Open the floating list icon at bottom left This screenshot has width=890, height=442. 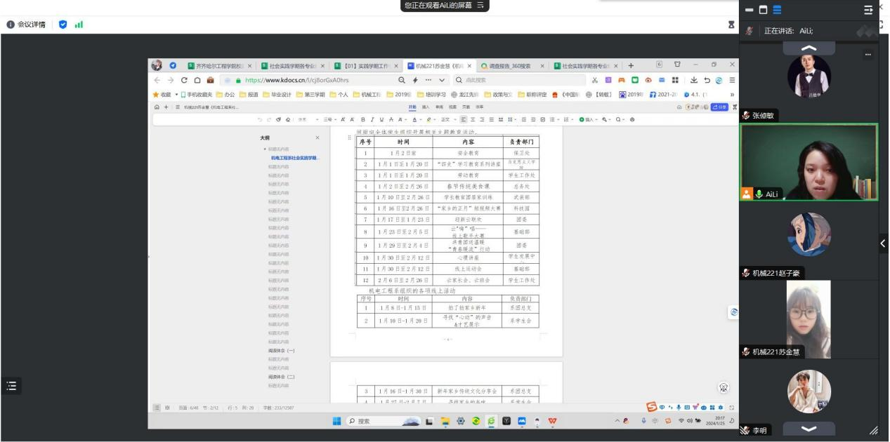11,385
